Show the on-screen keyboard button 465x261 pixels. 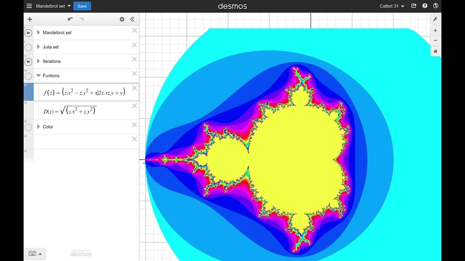pos(35,253)
